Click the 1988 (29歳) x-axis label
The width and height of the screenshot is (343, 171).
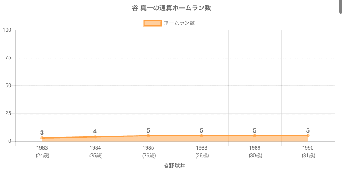point(202,152)
